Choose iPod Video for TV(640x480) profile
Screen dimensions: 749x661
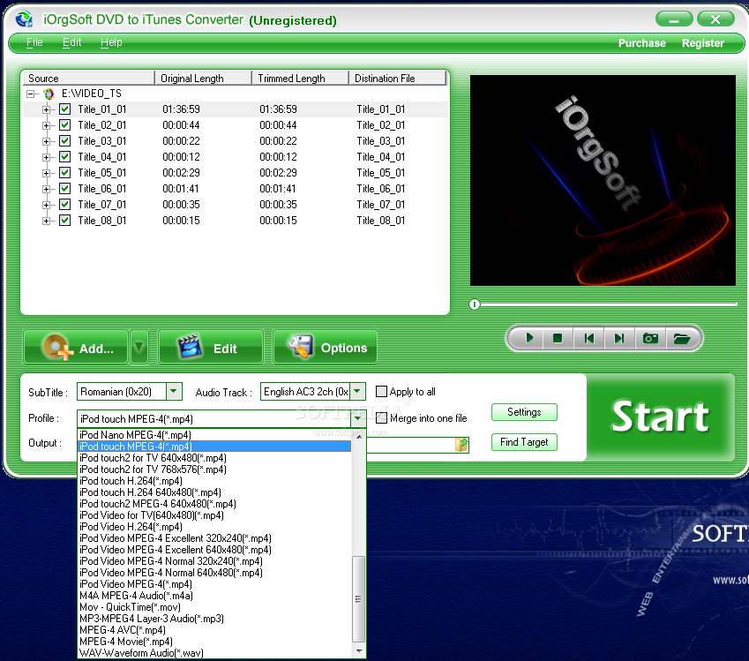(214, 515)
